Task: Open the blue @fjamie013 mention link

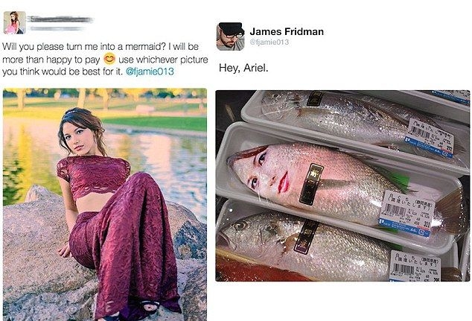Action: pos(150,71)
